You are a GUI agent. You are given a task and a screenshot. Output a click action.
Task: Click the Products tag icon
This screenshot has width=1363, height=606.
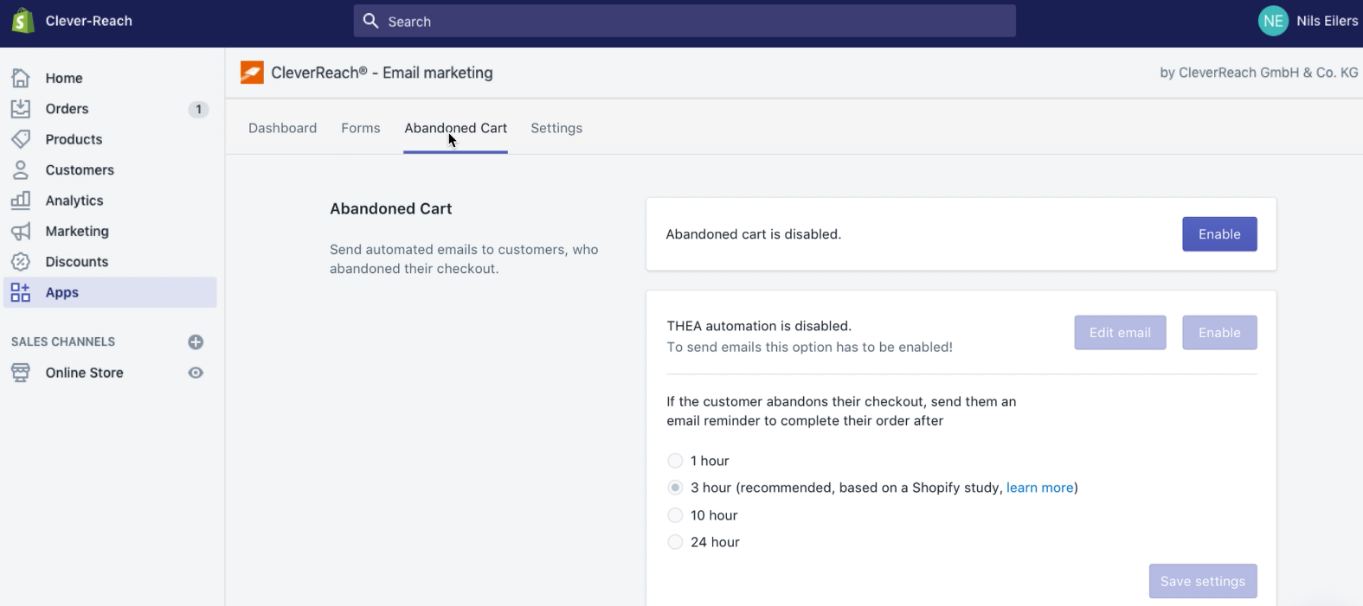pyautogui.click(x=21, y=139)
